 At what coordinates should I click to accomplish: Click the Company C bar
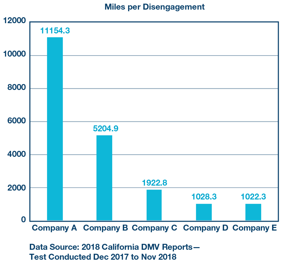click(x=154, y=205)
